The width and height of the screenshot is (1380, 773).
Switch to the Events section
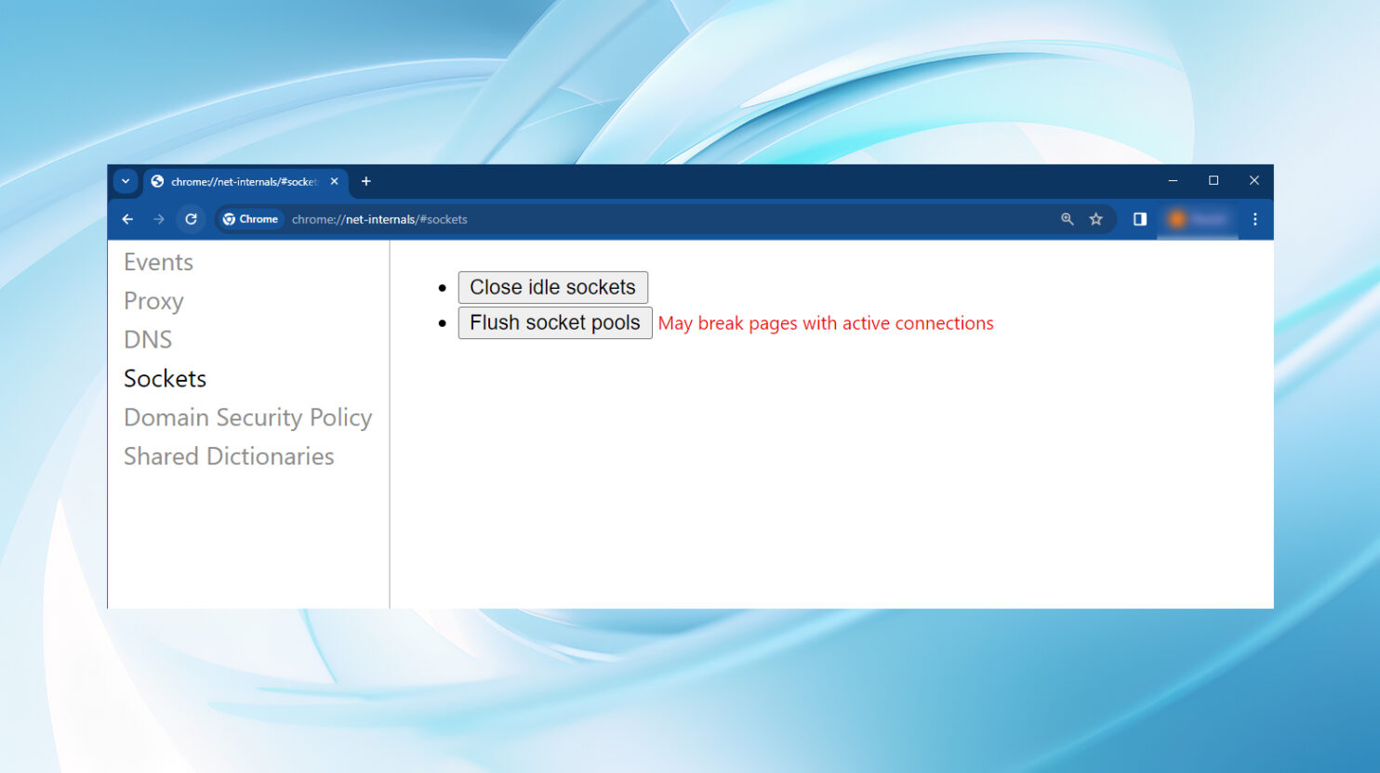(x=158, y=262)
